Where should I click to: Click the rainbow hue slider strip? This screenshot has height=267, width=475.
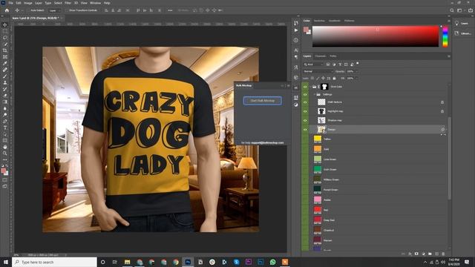click(x=445, y=36)
